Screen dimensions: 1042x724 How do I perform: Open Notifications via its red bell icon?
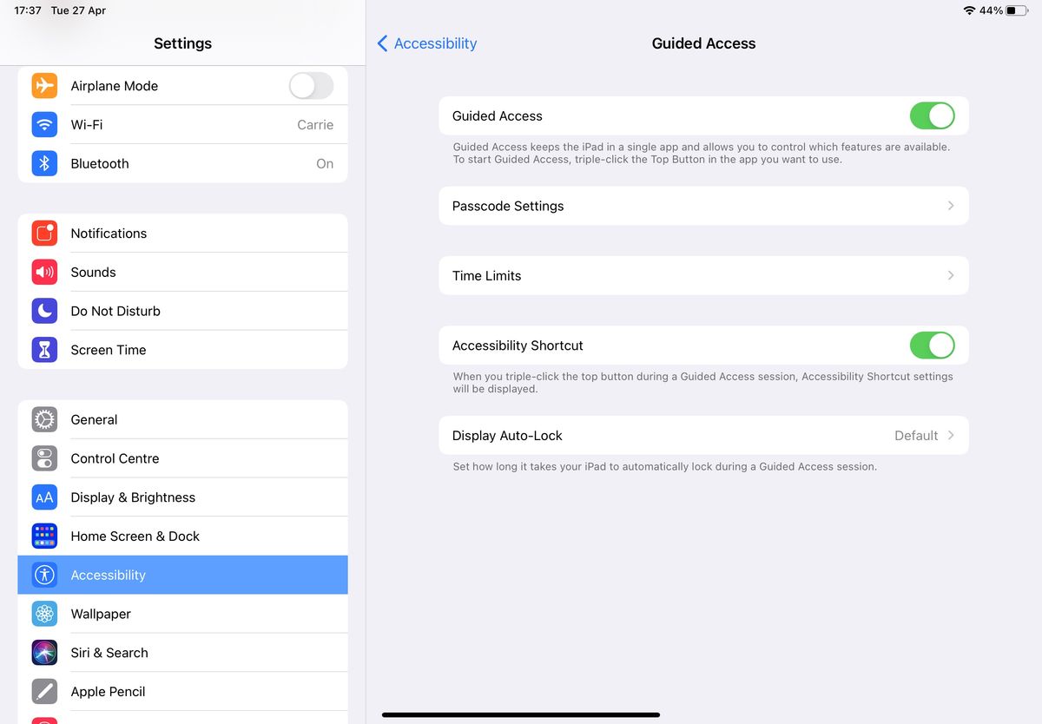point(44,233)
